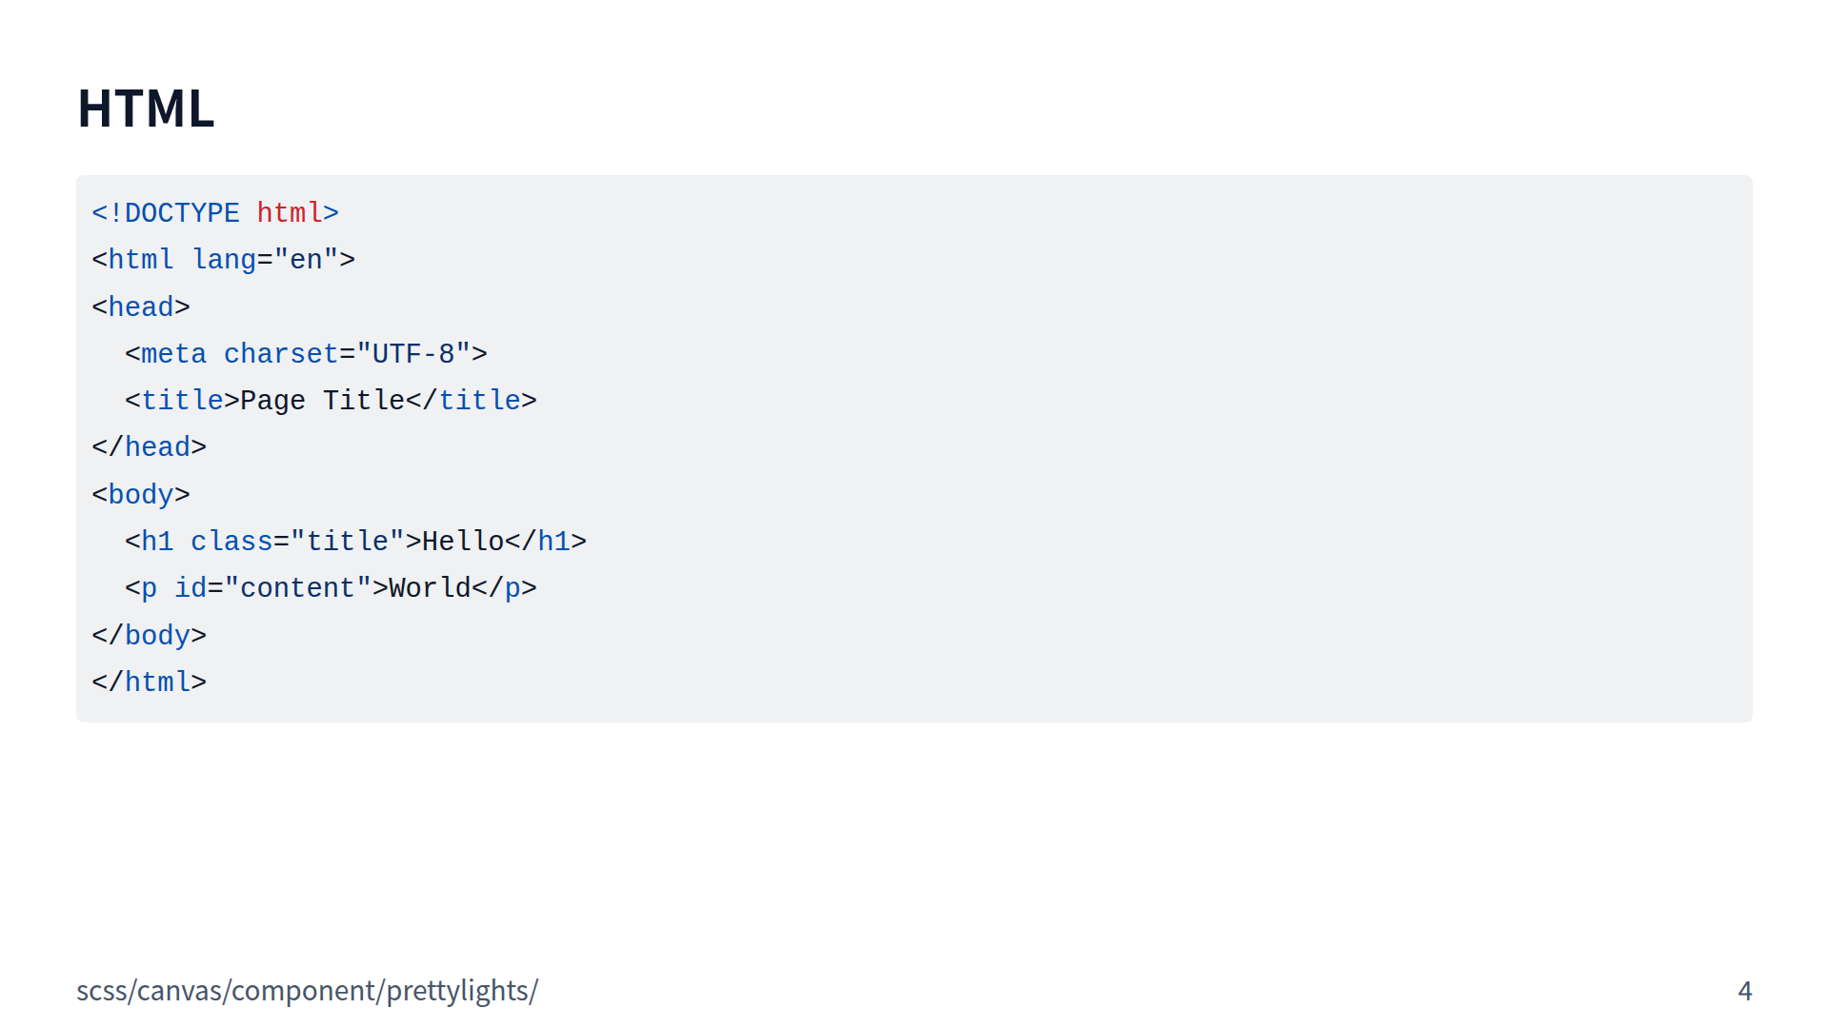The height and width of the screenshot is (1028, 1829).
Task: Click the DOCTYPE declaration line
Action: point(214,213)
